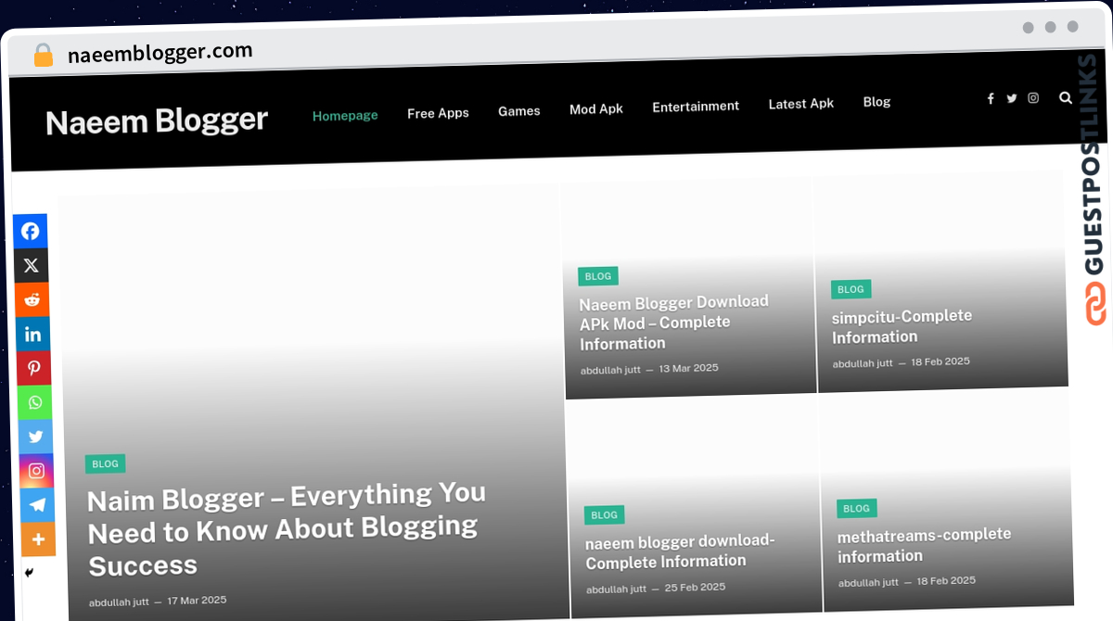Viewport: 1113px width, 621px height.
Task: Share page via Facebook sidebar icon
Action: (x=31, y=232)
